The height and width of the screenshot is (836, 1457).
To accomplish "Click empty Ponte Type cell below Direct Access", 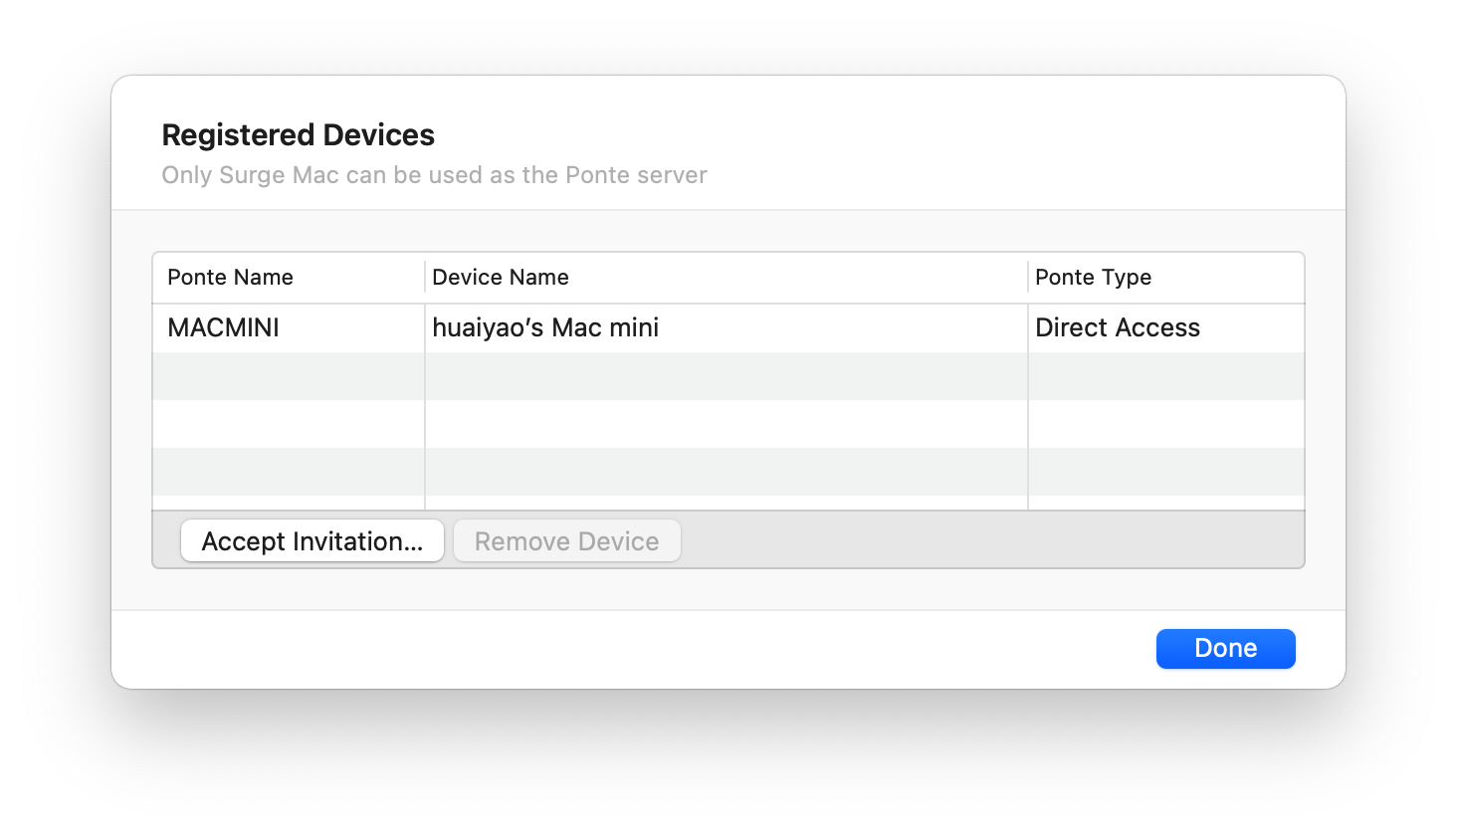I will 1164,376.
